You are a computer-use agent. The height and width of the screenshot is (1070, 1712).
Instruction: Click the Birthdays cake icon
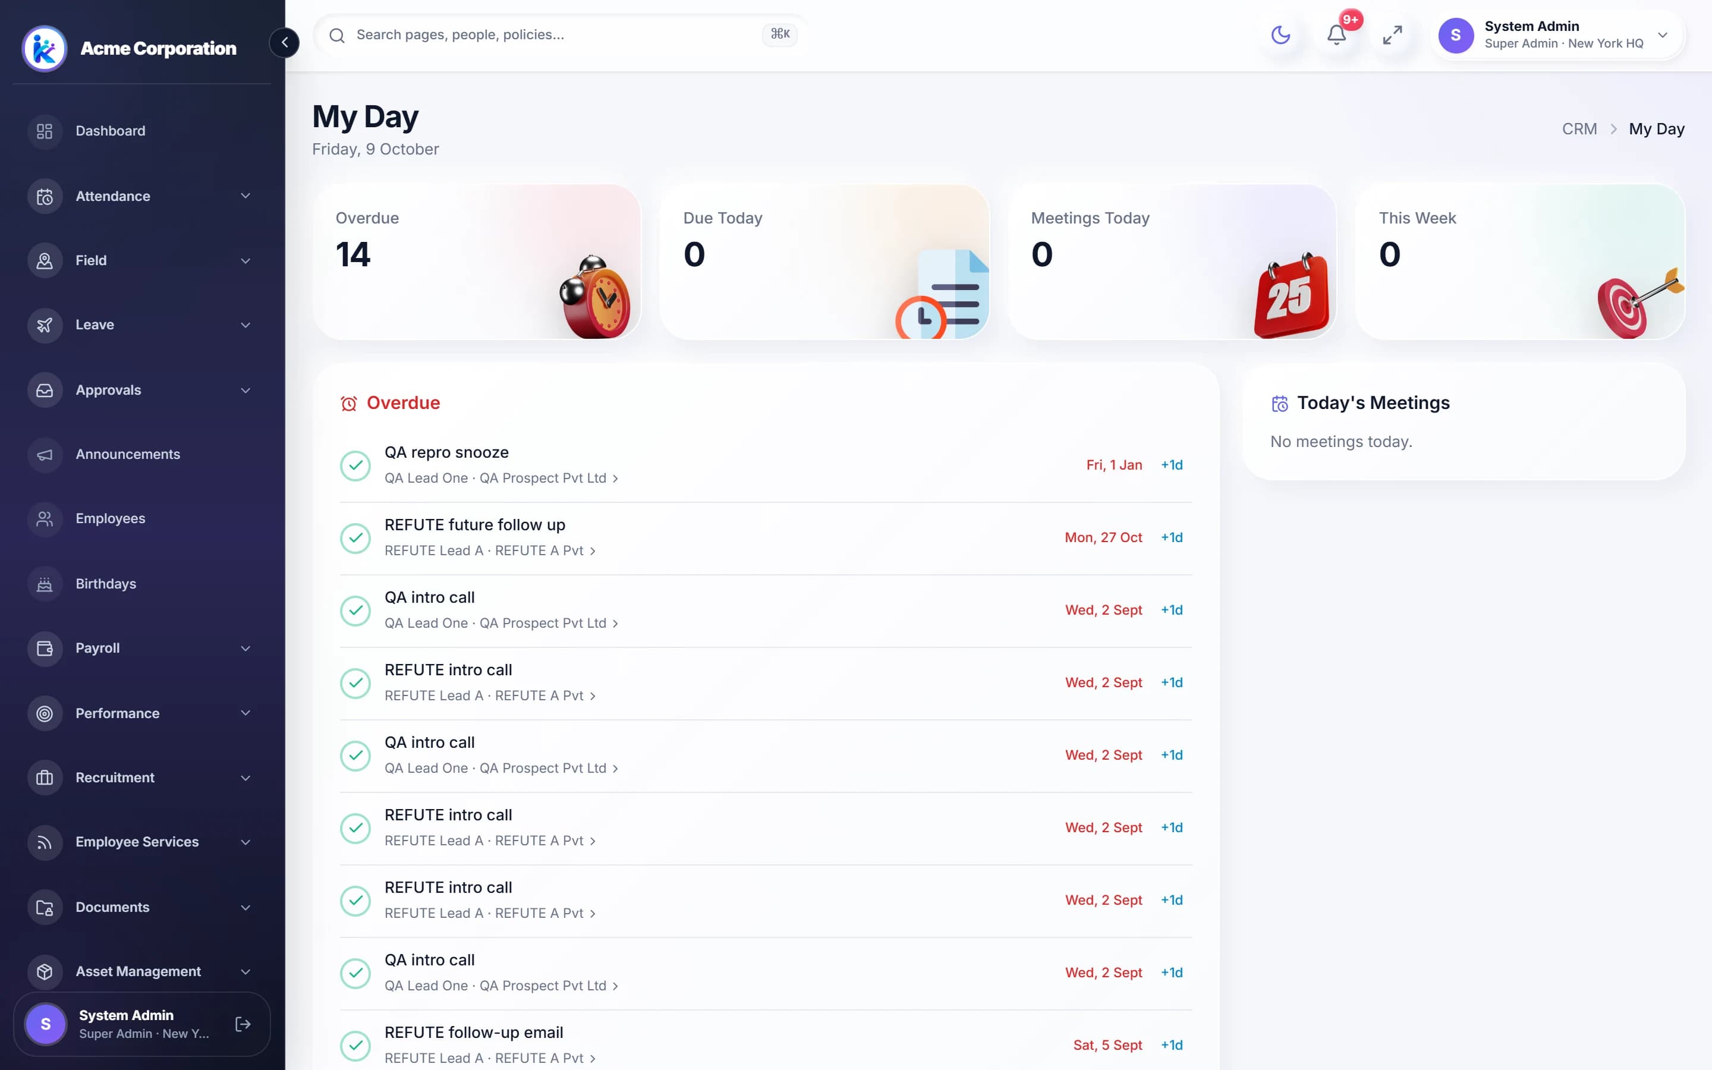pos(45,584)
